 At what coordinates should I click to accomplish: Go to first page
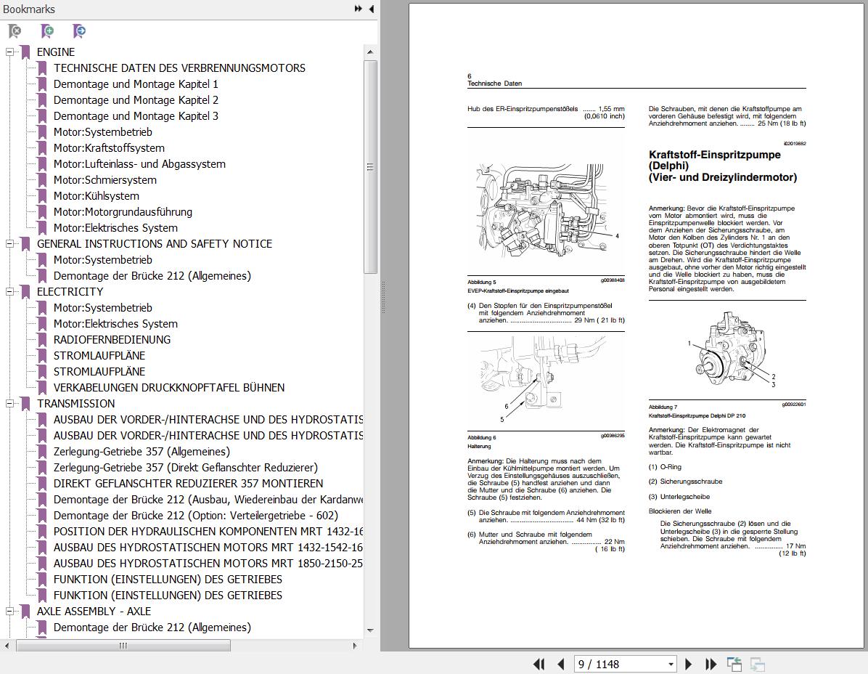tap(539, 664)
